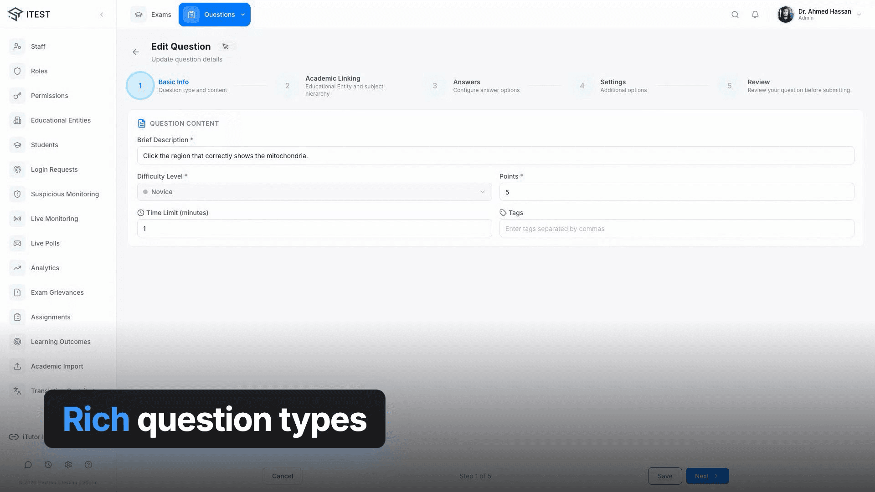The width and height of the screenshot is (875, 492).
Task: Click the 'QUESTION CONTENT' heading
Action: (x=184, y=123)
